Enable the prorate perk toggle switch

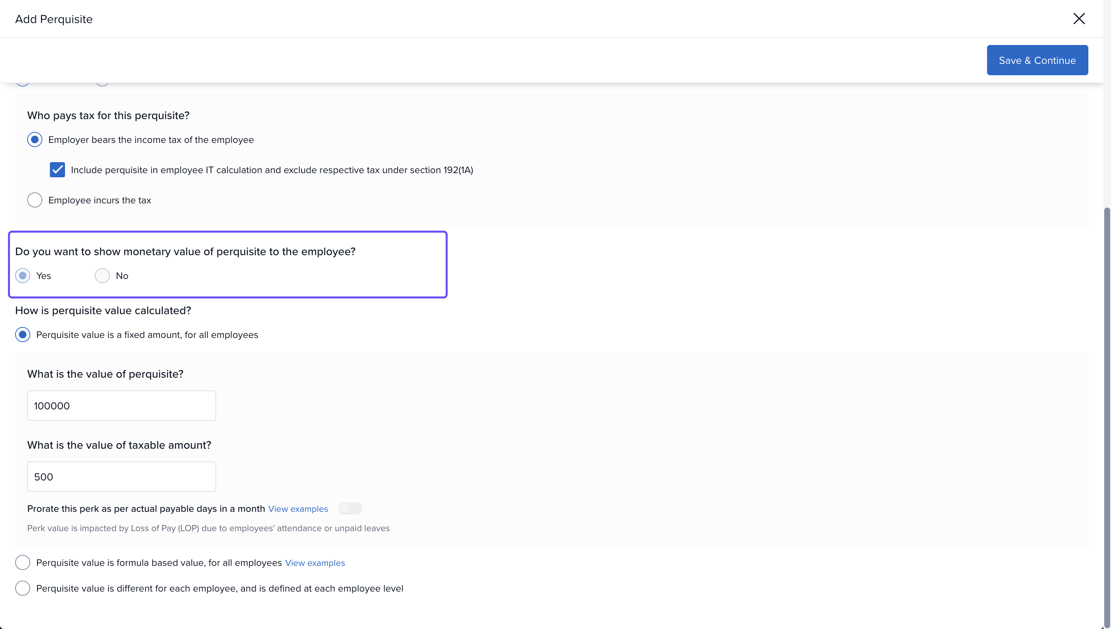coord(350,508)
